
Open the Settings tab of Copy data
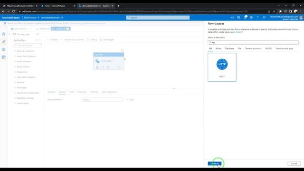[x=94, y=92]
